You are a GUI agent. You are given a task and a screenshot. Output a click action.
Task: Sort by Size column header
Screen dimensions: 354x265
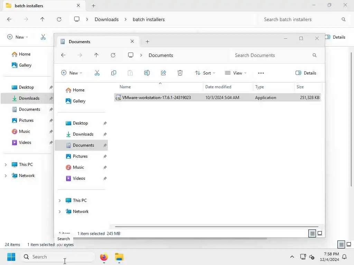click(300, 87)
